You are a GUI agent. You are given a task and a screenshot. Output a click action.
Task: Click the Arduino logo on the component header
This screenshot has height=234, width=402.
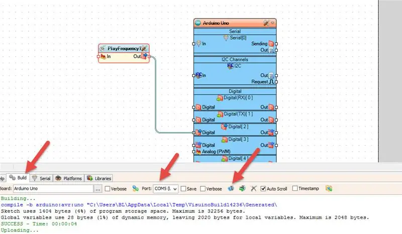(x=198, y=23)
